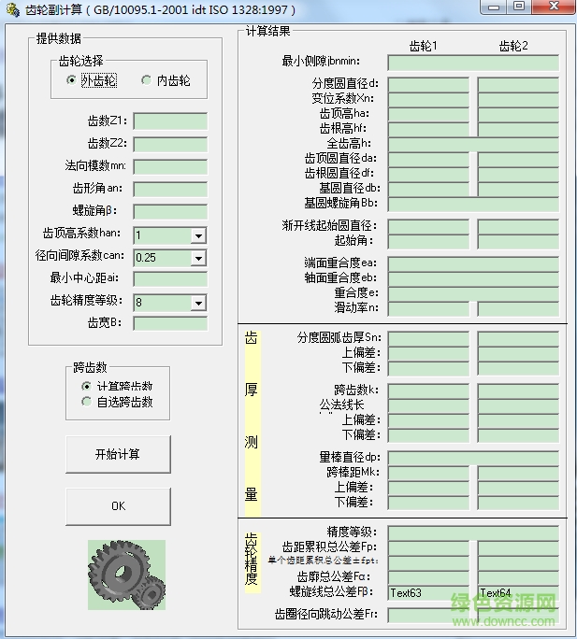Click 齿顶圆直径da field for 齿轮1
This screenshot has height=639, width=577.
428,160
